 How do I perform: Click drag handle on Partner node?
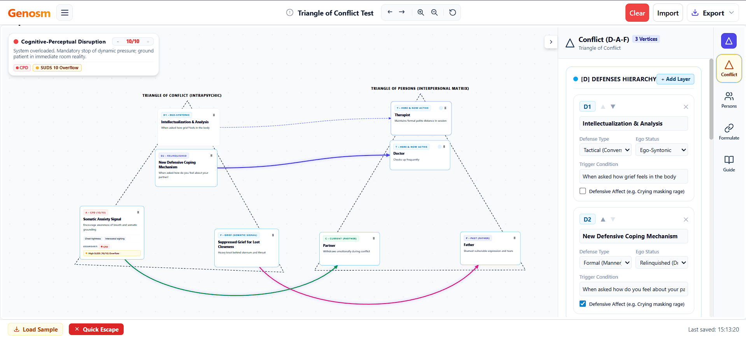(x=374, y=238)
